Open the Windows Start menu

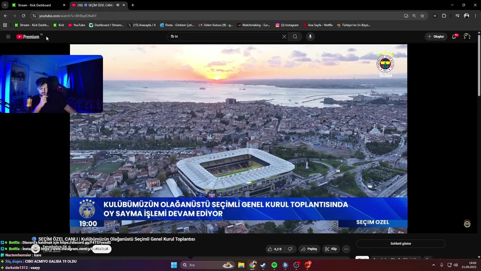click(174, 265)
